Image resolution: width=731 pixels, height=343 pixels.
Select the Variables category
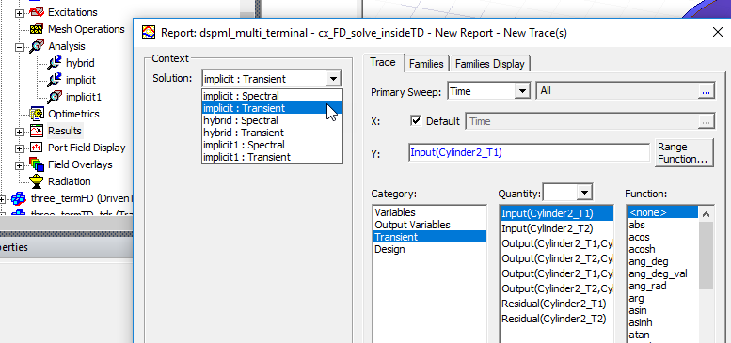tap(429, 212)
